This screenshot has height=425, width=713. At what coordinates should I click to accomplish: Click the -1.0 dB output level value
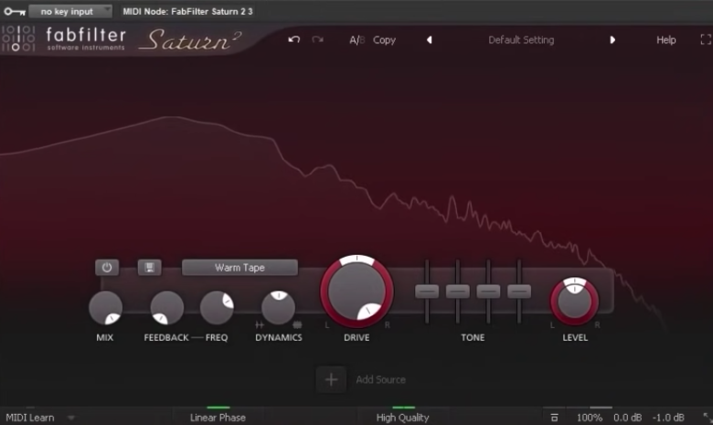[x=668, y=418]
